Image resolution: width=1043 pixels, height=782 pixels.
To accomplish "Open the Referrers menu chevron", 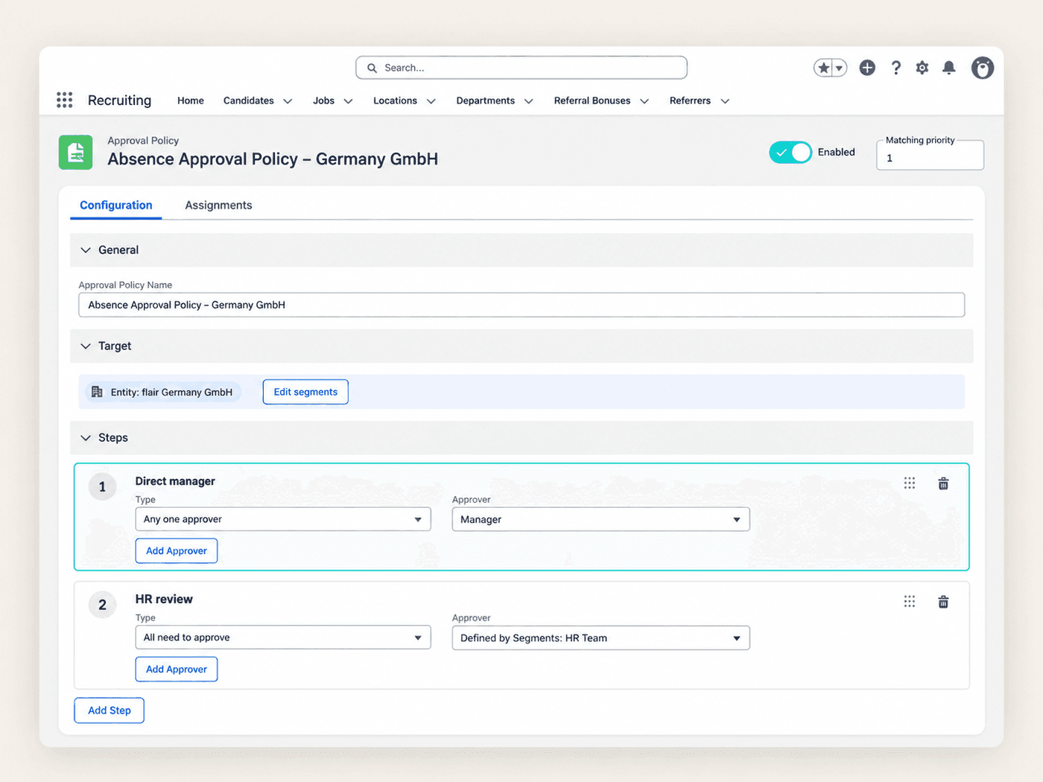I will (725, 101).
